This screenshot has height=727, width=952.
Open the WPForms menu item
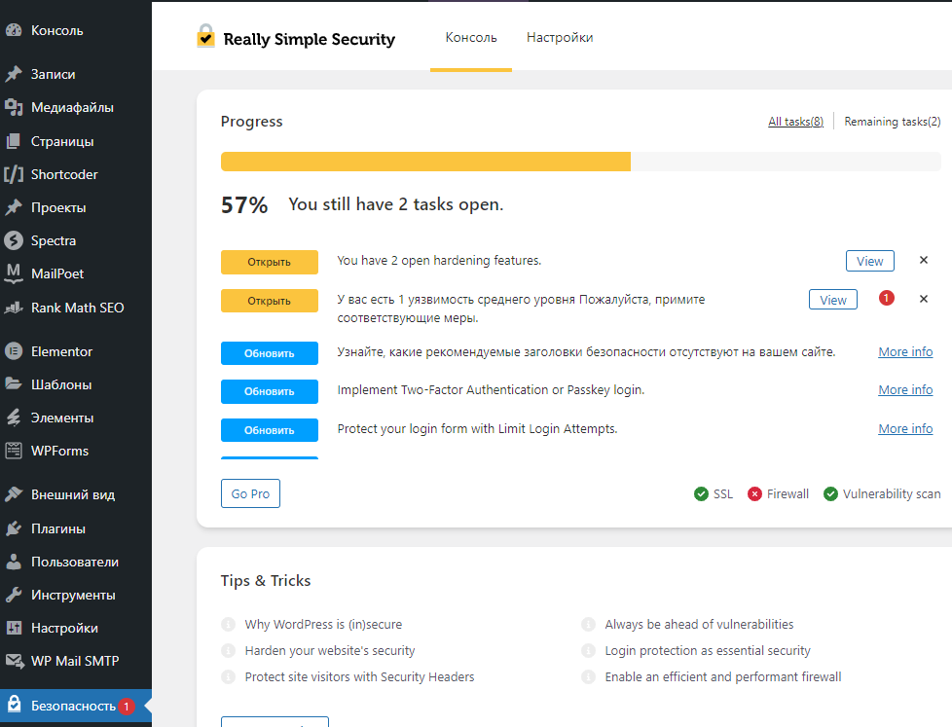tap(76, 451)
